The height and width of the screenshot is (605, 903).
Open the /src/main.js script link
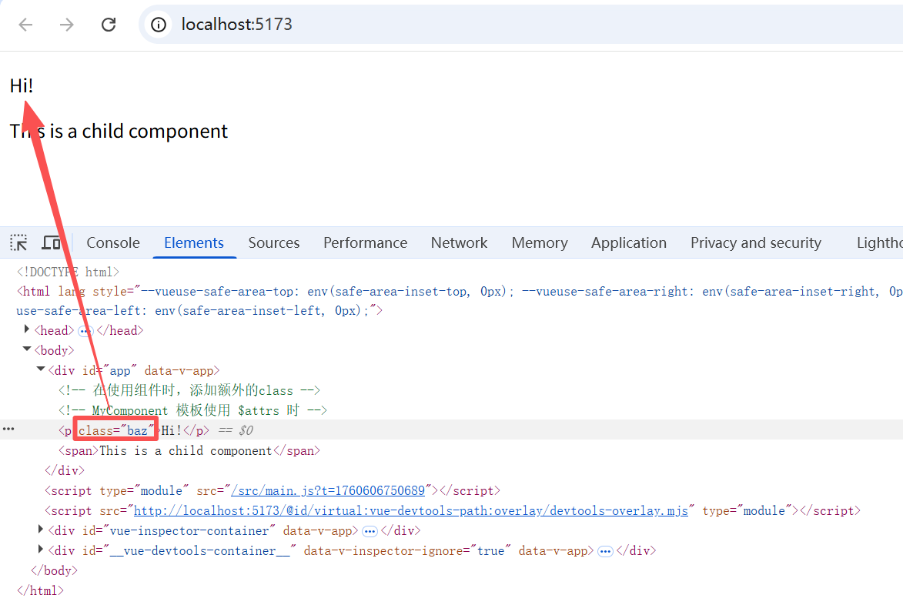pyautogui.click(x=328, y=491)
